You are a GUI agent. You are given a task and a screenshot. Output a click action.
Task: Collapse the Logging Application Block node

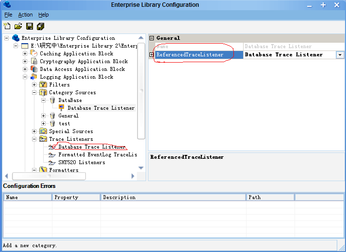[x=25, y=77]
